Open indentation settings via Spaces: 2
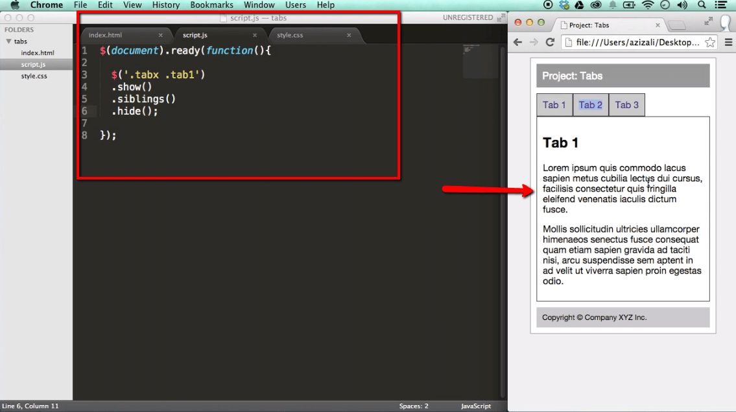736x412 pixels. (413, 406)
